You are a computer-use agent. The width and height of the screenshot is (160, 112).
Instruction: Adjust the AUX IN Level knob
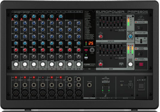click(130, 85)
